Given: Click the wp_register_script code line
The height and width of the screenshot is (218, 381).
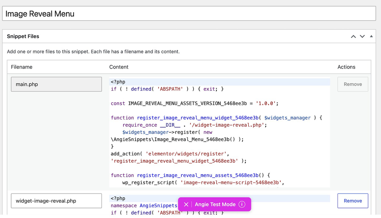Looking at the screenshot, I should pos(203,183).
